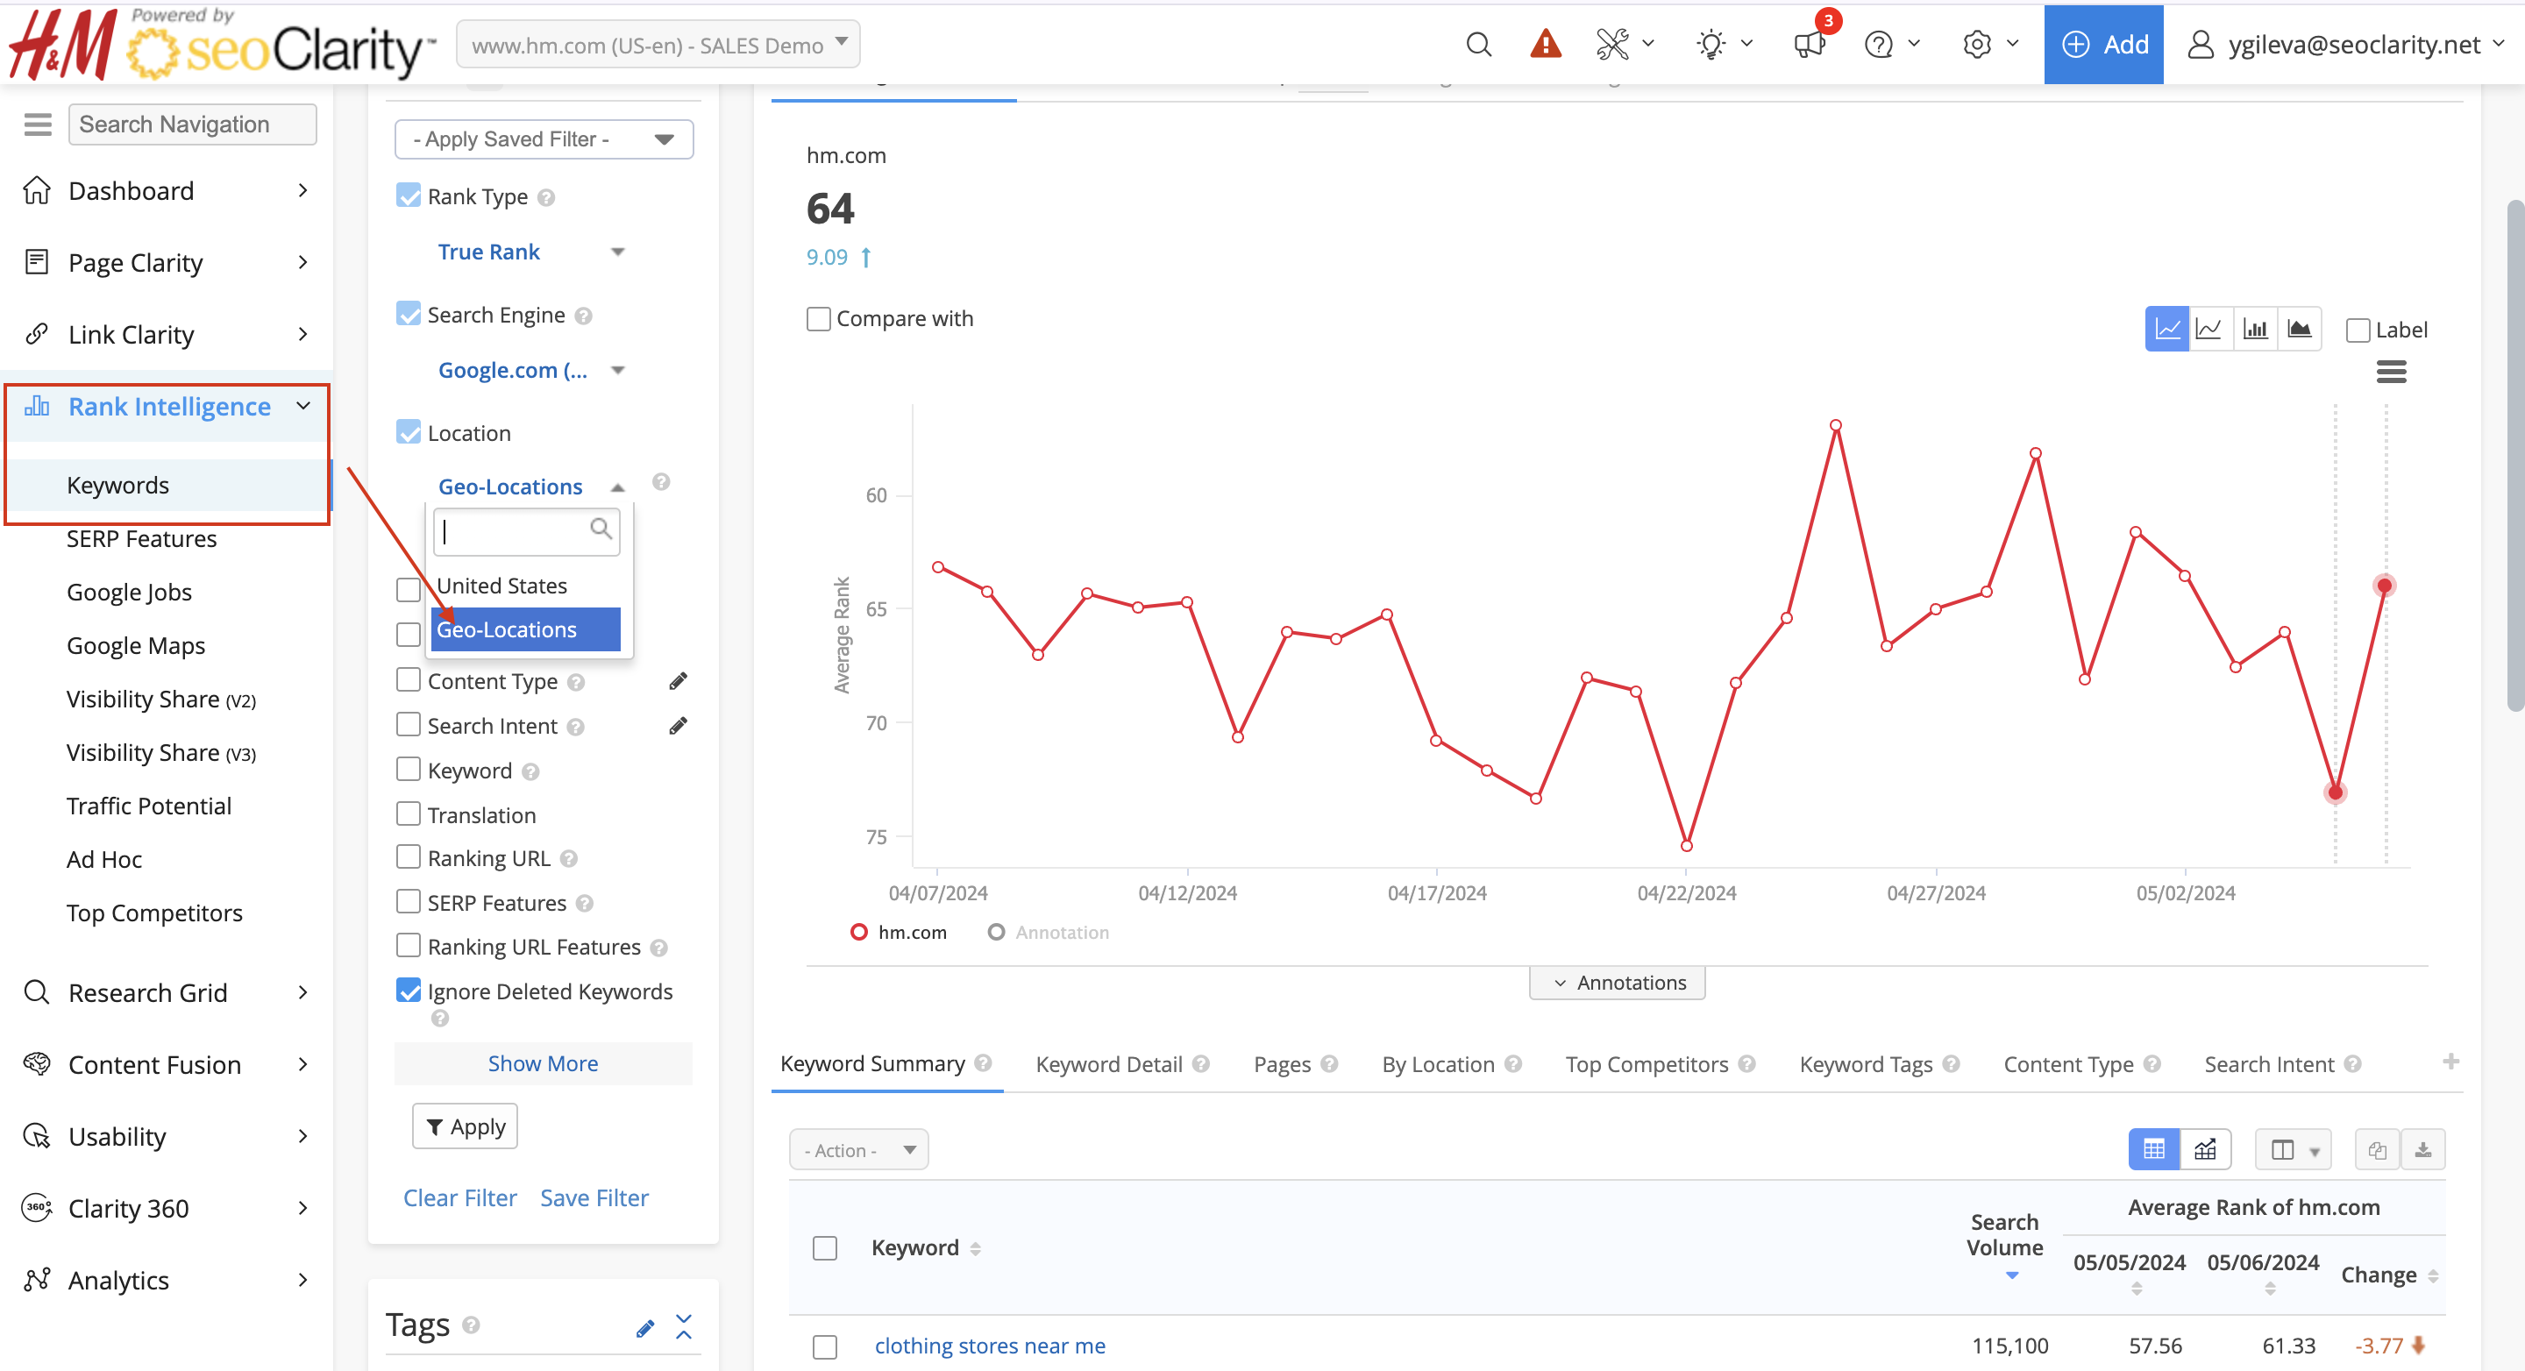Open the column selector dropdown
The height and width of the screenshot is (1371, 2525).
click(x=2293, y=1149)
